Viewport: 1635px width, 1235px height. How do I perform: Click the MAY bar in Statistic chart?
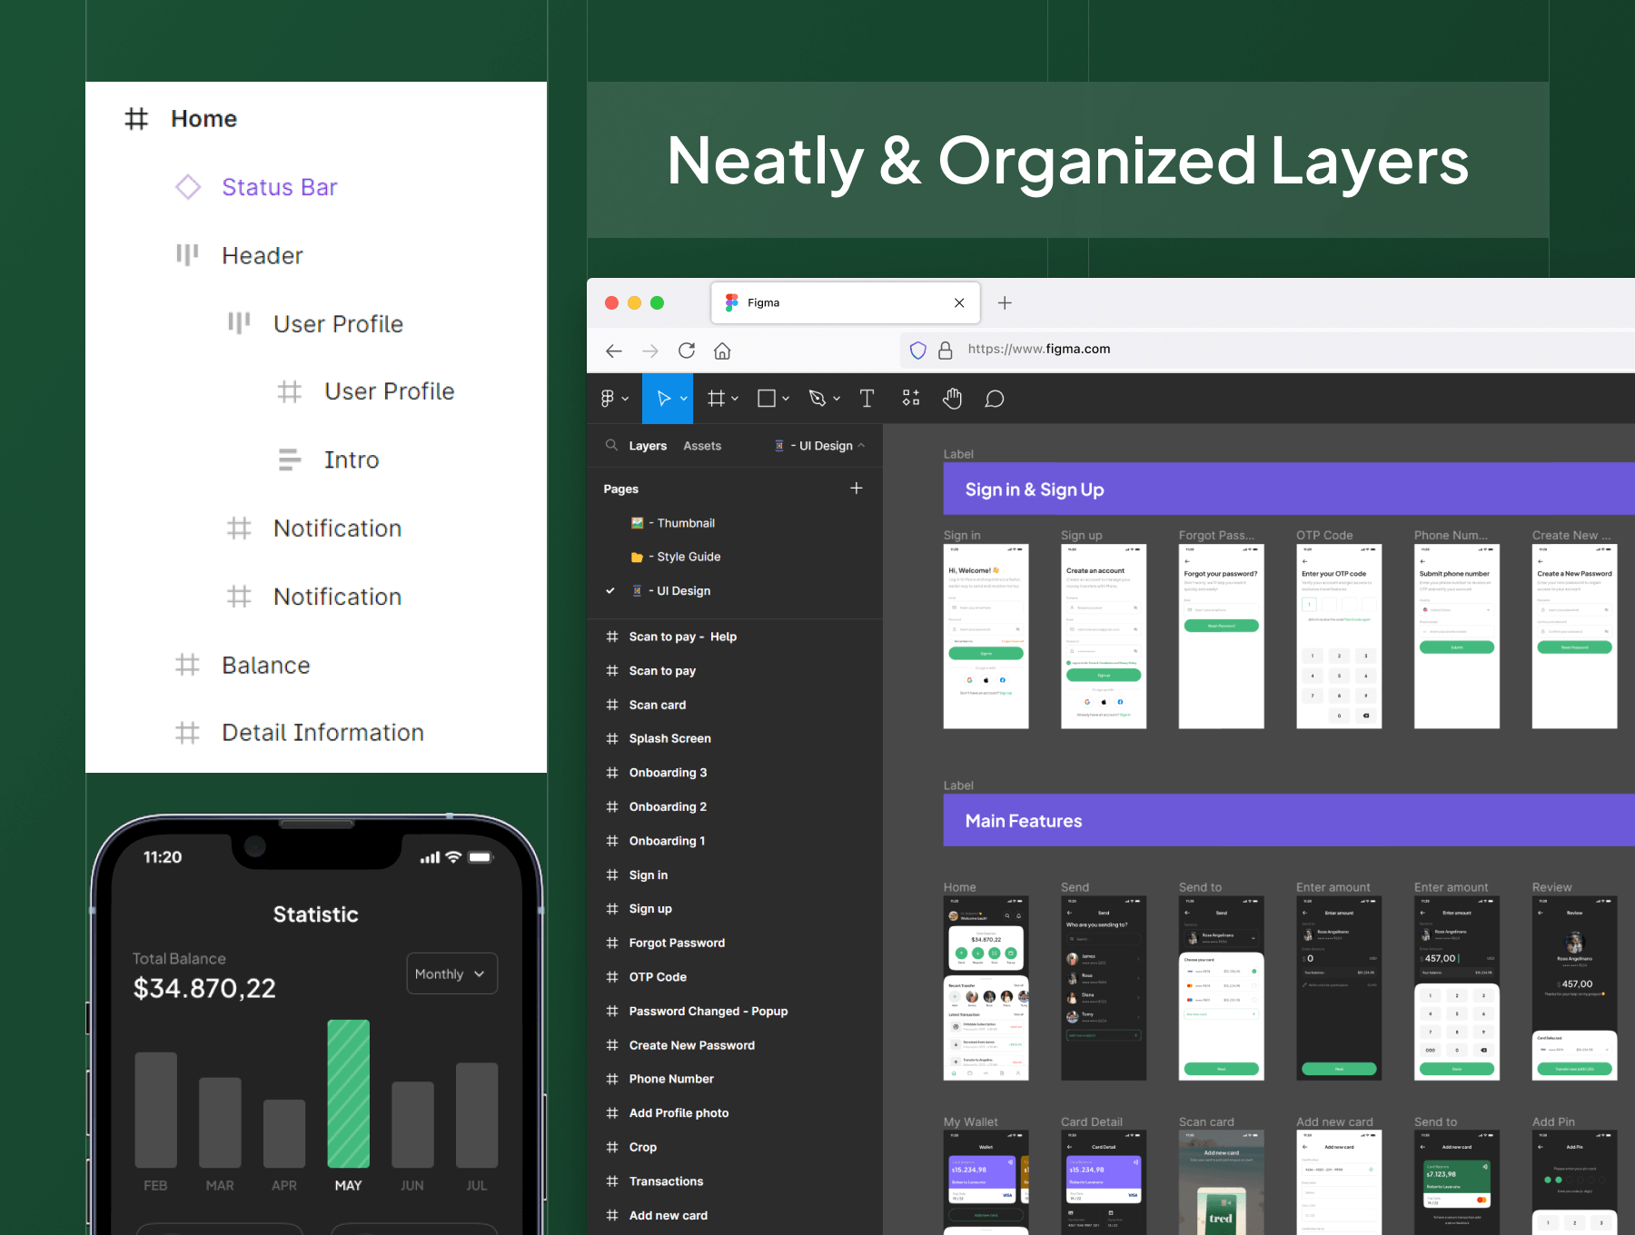348,1093
